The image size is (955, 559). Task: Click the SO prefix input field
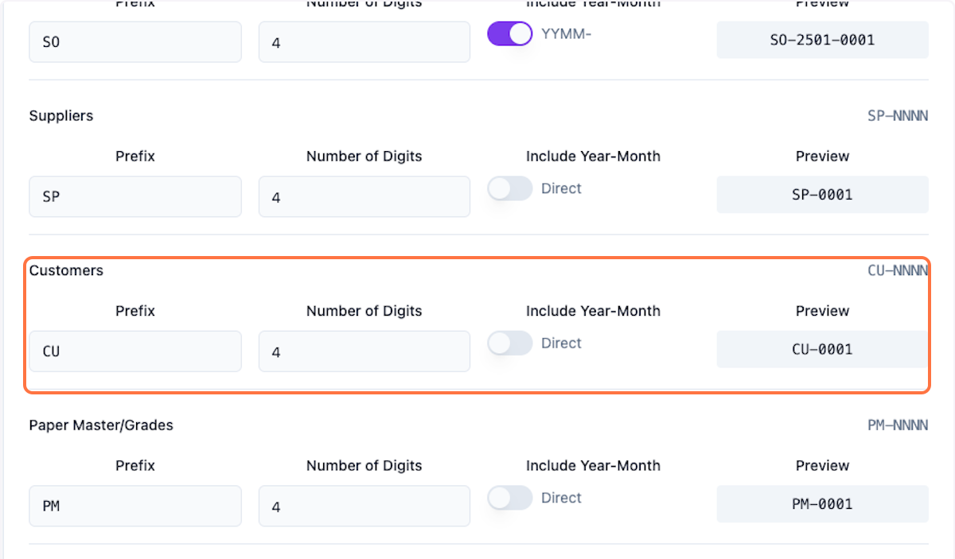(135, 41)
